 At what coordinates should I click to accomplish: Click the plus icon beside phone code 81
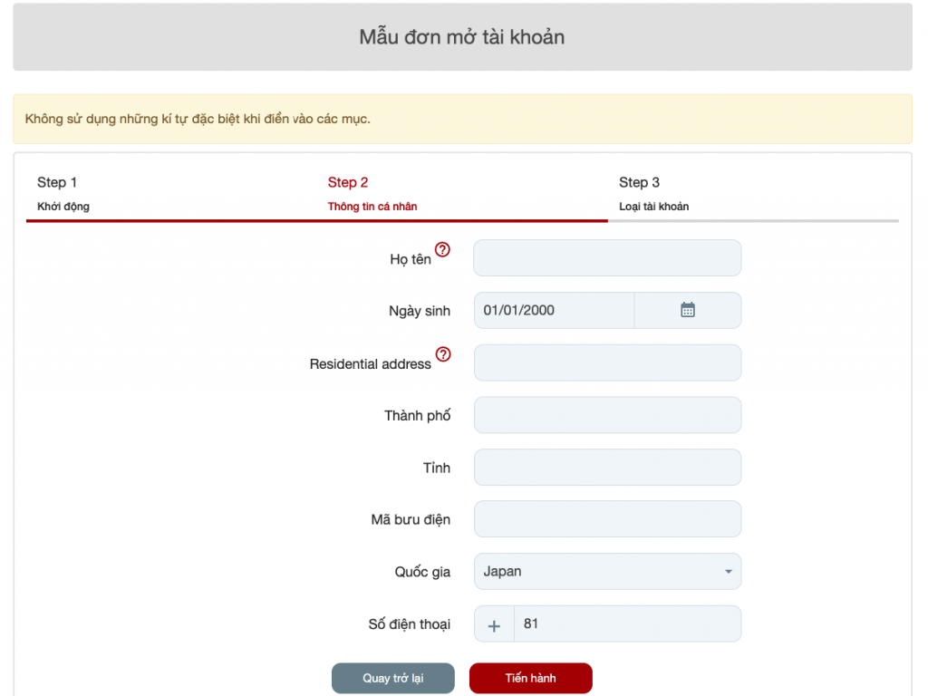pyautogui.click(x=494, y=623)
